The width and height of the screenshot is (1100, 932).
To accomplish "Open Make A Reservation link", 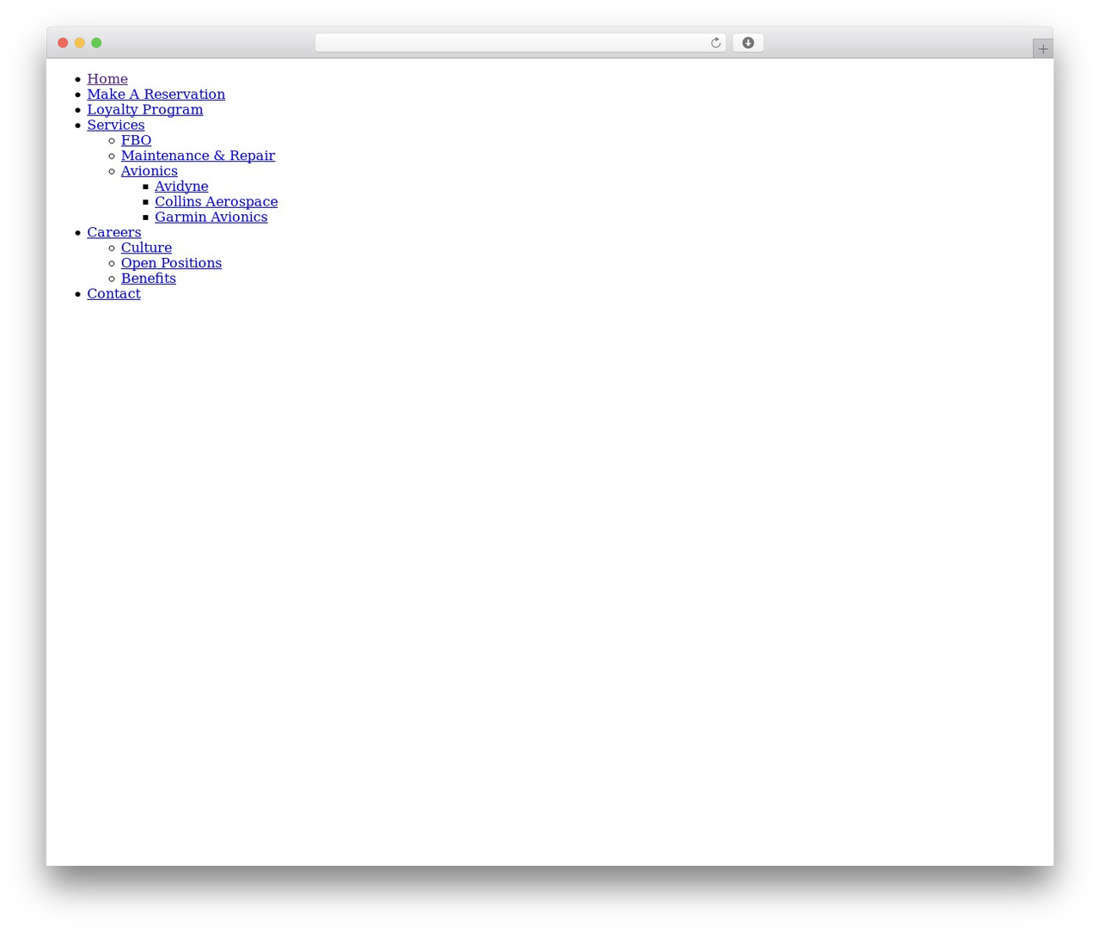I will pos(156,95).
